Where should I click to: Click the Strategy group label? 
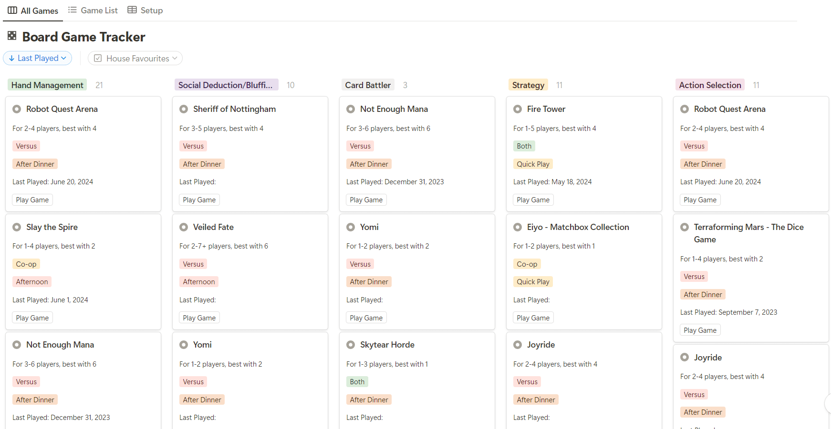[x=528, y=85]
